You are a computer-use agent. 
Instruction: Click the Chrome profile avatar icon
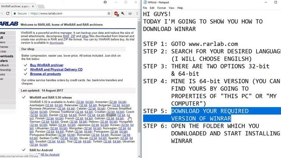pos(105,2)
